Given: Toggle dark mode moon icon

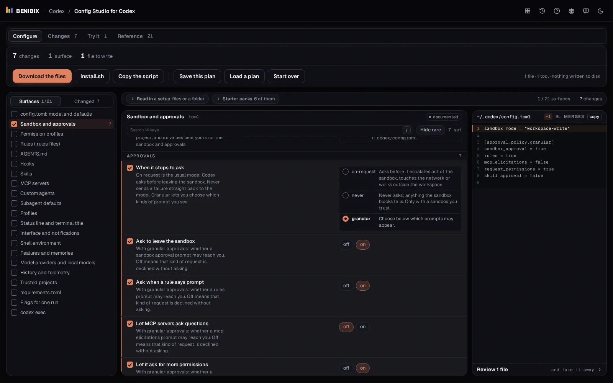Looking at the screenshot, I should point(600,11).
